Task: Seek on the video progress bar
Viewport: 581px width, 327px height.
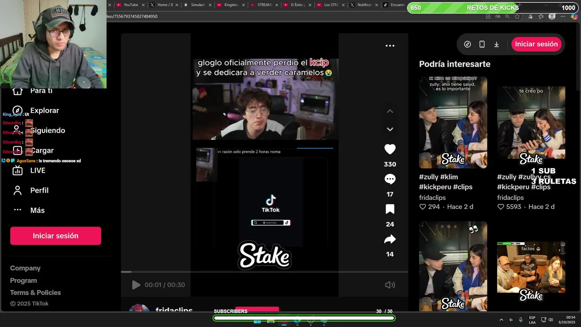Action: pos(264,272)
